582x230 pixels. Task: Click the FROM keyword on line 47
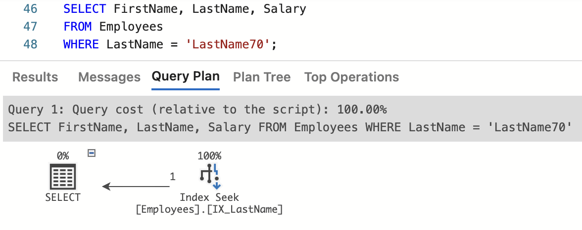(78, 27)
